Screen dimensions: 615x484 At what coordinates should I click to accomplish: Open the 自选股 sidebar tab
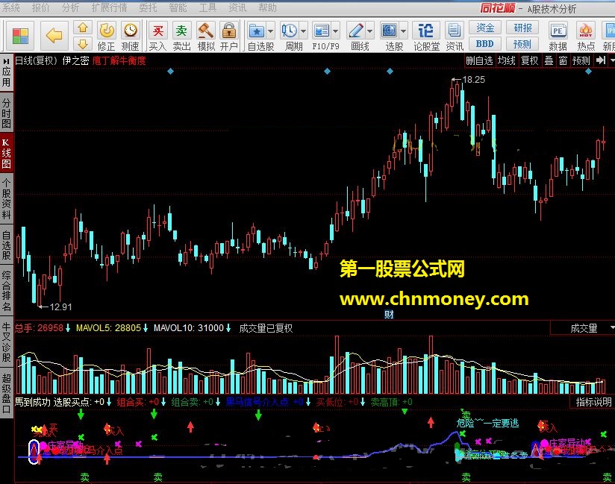point(6,245)
